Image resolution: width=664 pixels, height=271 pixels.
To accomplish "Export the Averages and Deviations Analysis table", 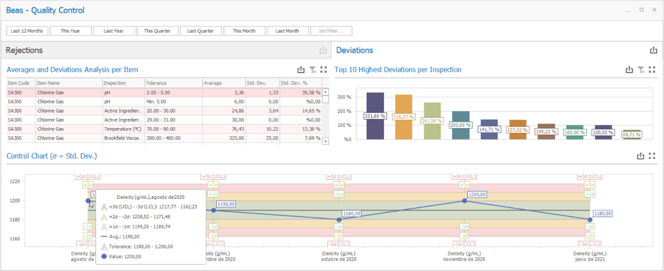I will pyautogui.click(x=301, y=70).
